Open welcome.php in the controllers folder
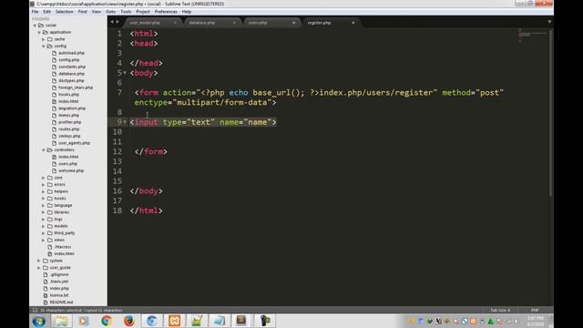This screenshot has width=583, height=328. (x=71, y=170)
